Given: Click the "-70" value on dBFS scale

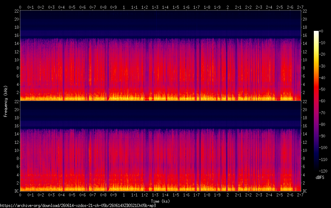Looking at the screenshot, I should tap(322, 113).
